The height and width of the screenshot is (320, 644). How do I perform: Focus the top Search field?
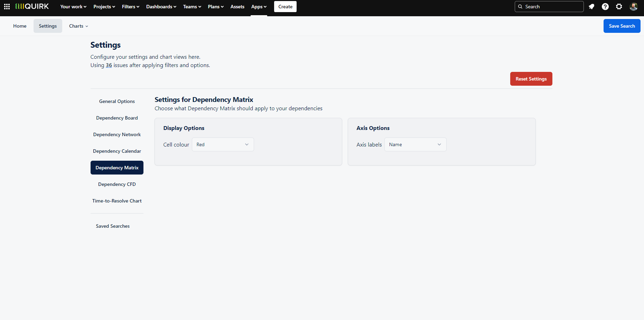tap(549, 7)
